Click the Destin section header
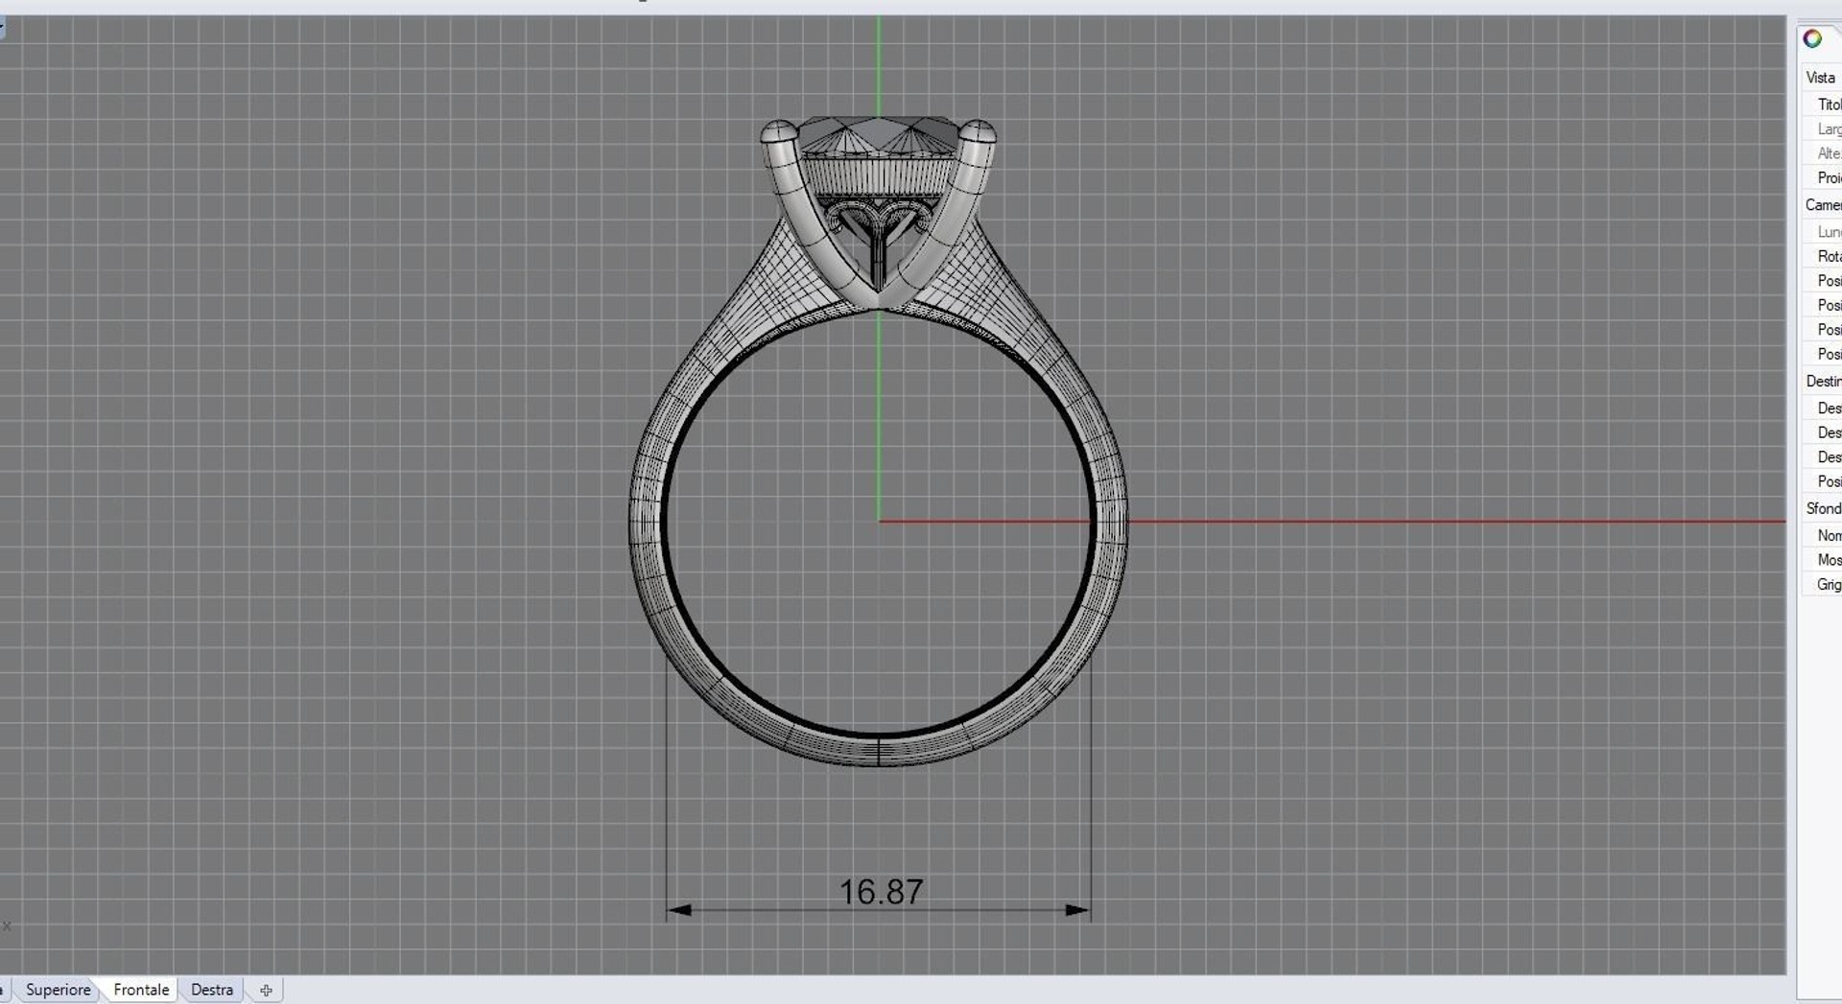This screenshot has width=1842, height=1004. (x=1822, y=381)
